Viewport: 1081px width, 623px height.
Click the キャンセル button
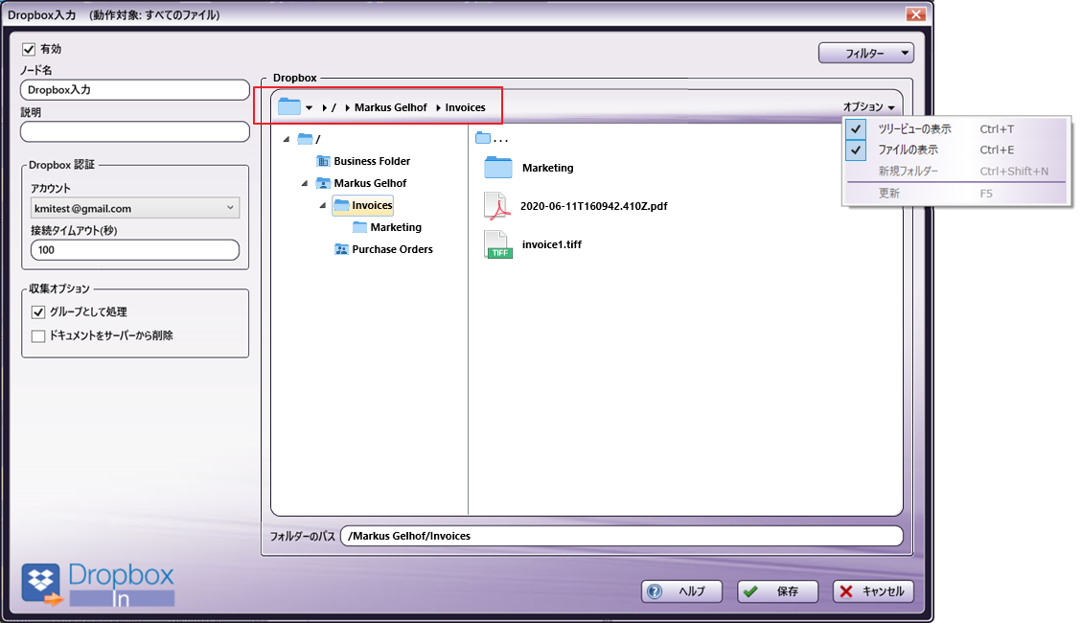pos(873,591)
